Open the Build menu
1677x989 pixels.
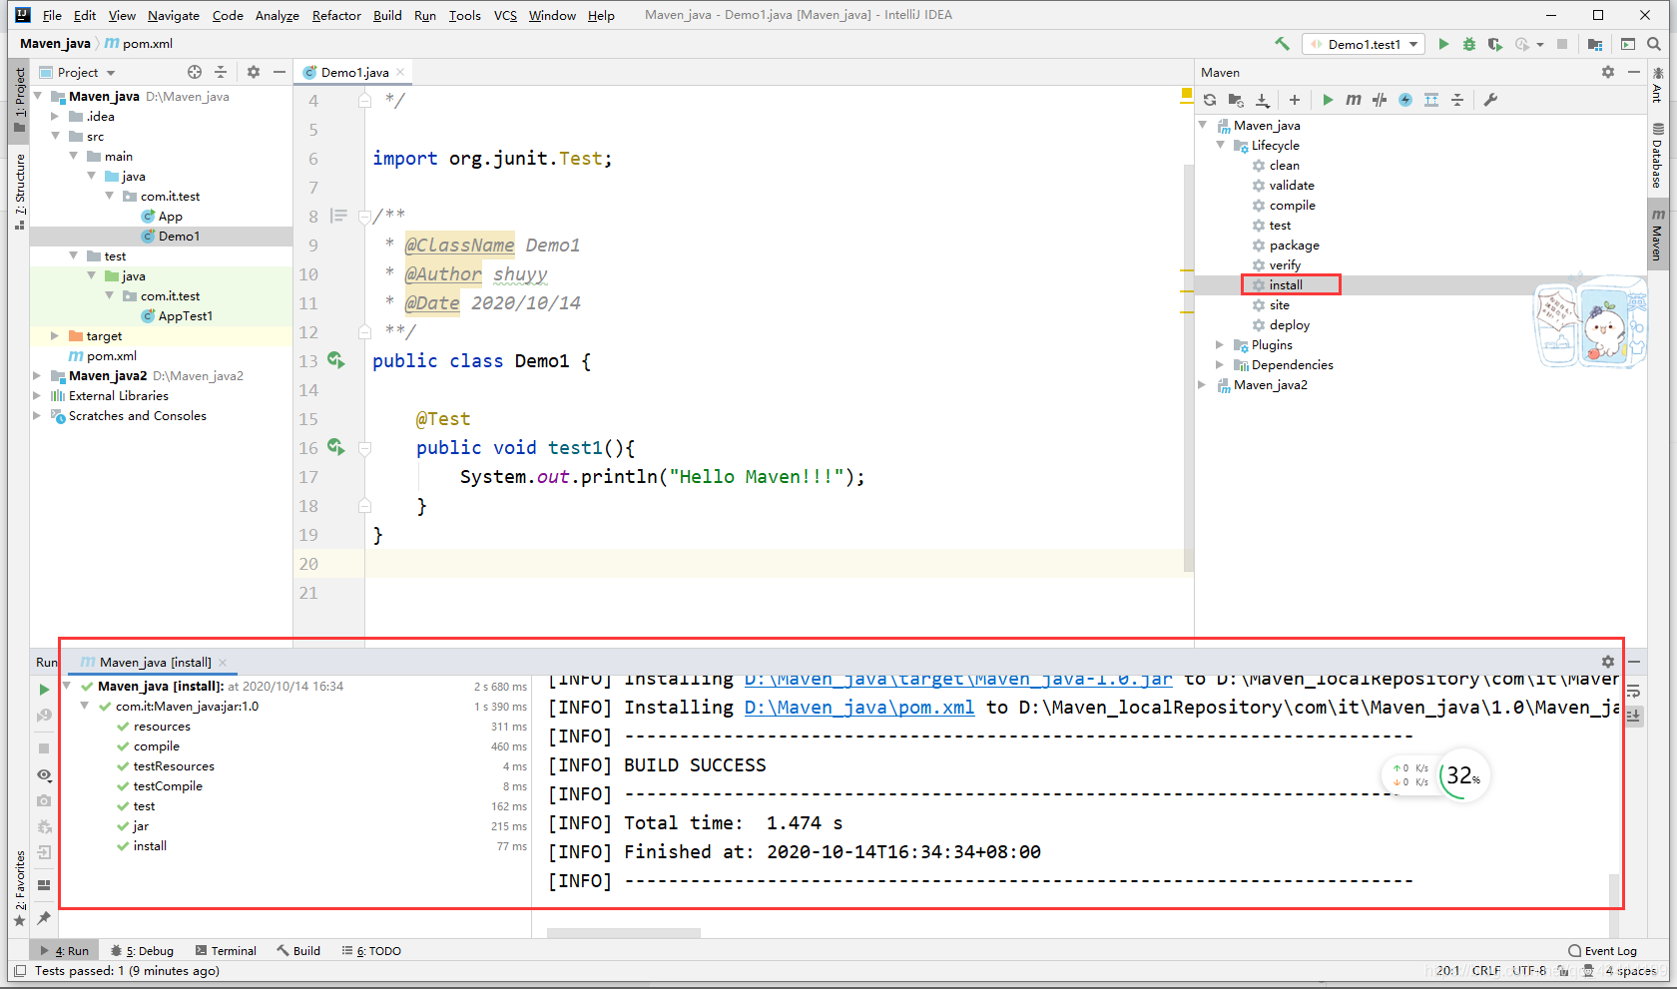[x=387, y=15]
